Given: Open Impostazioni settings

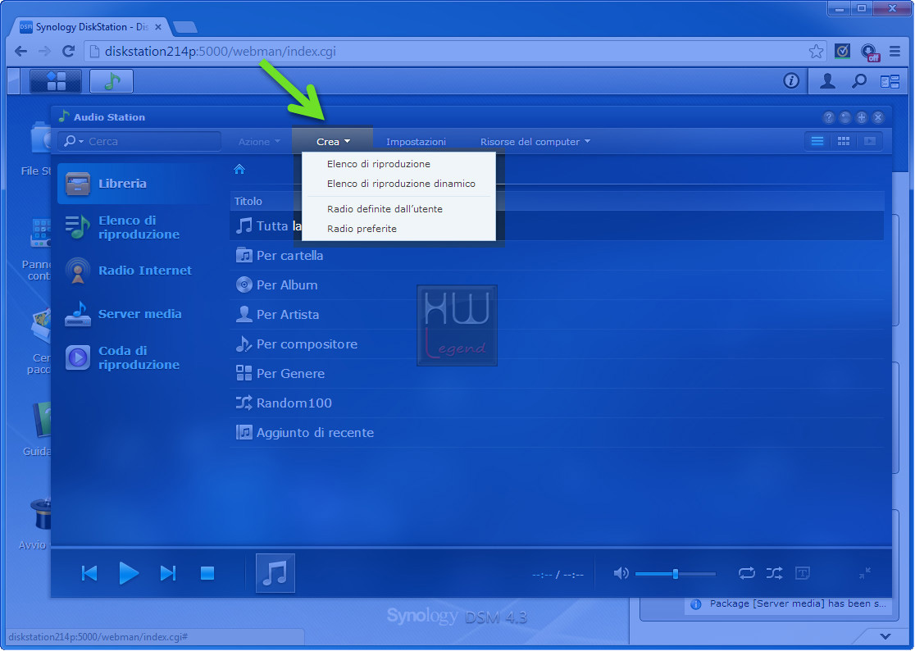Looking at the screenshot, I should pyautogui.click(x=416, y=142).
